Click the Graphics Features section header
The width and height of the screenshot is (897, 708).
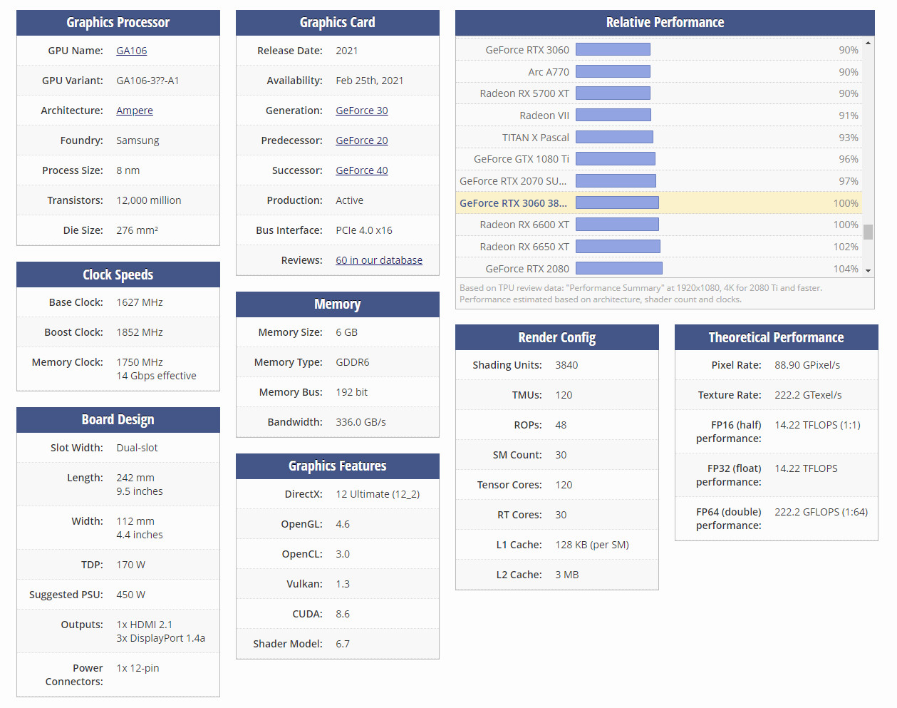(338, 466)
